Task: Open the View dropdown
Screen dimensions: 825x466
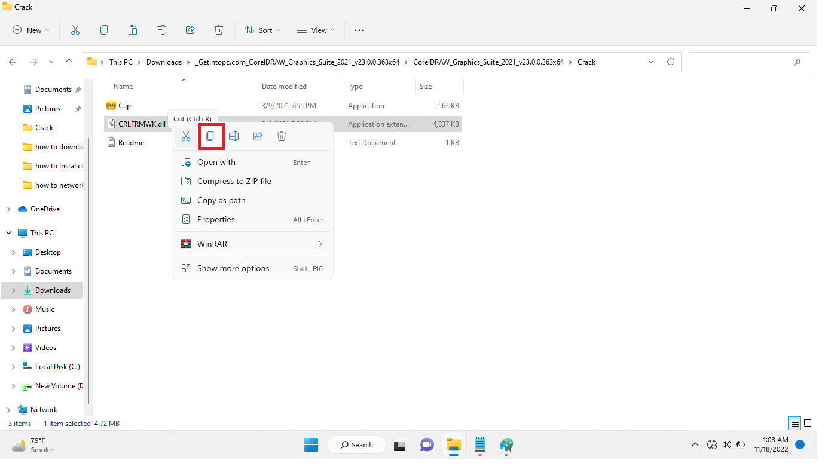Action: 316,30
